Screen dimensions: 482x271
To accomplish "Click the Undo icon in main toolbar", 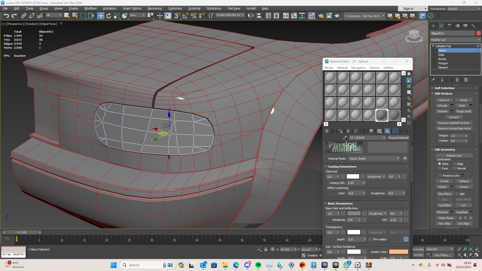I will point(6,16).
